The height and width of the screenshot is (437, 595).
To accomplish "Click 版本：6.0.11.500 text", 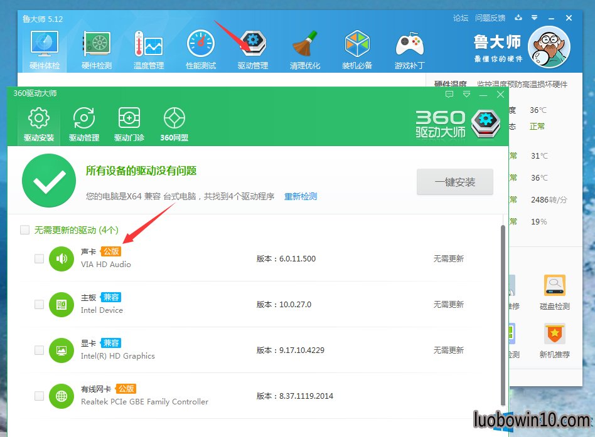I will (x=286, y=259).
